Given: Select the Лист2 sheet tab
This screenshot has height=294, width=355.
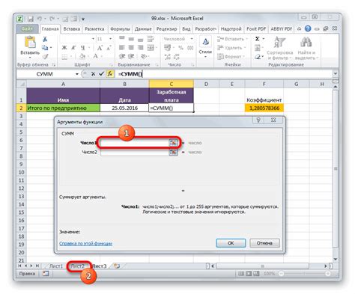Looking at the screenshot, I should pos(77,266).
